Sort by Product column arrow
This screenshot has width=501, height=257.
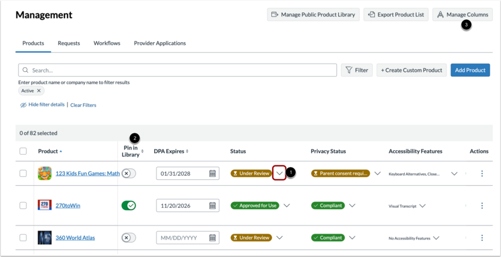click(x=61, y=152)
